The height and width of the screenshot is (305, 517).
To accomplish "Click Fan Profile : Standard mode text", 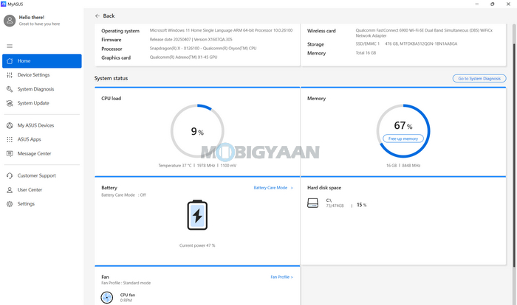I will pyautogui.click(x=126, y=283).
